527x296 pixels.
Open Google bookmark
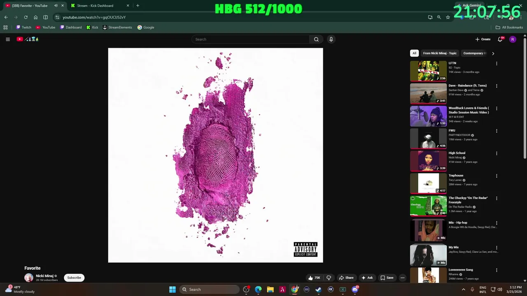point(146,28)
